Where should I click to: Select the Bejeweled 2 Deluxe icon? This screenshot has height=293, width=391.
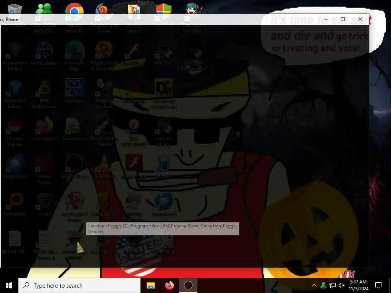pos(15,56)
